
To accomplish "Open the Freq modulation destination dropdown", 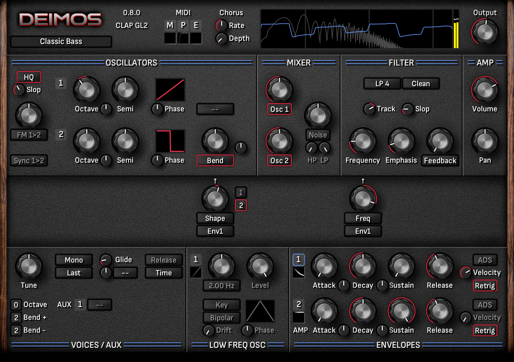I will pyautogui.click(x=363, y=218).
